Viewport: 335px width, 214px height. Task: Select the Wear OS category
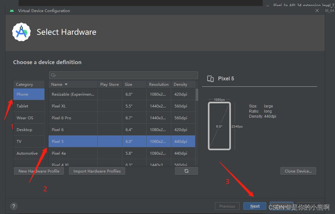tap(29, 118)
